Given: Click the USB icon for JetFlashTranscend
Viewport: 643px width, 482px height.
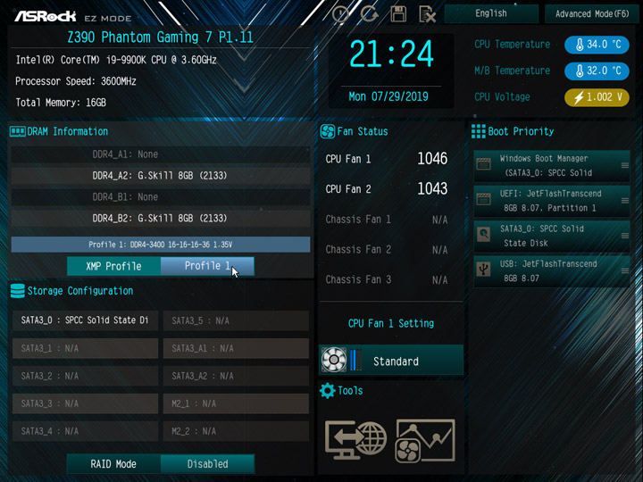Looking at the screenshot, I should (x=483, y=270).
